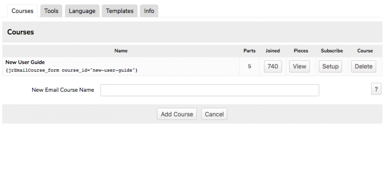Open Setup for course subscription
The width and height of the screenshot is (386, 171).
pos(330,66)
